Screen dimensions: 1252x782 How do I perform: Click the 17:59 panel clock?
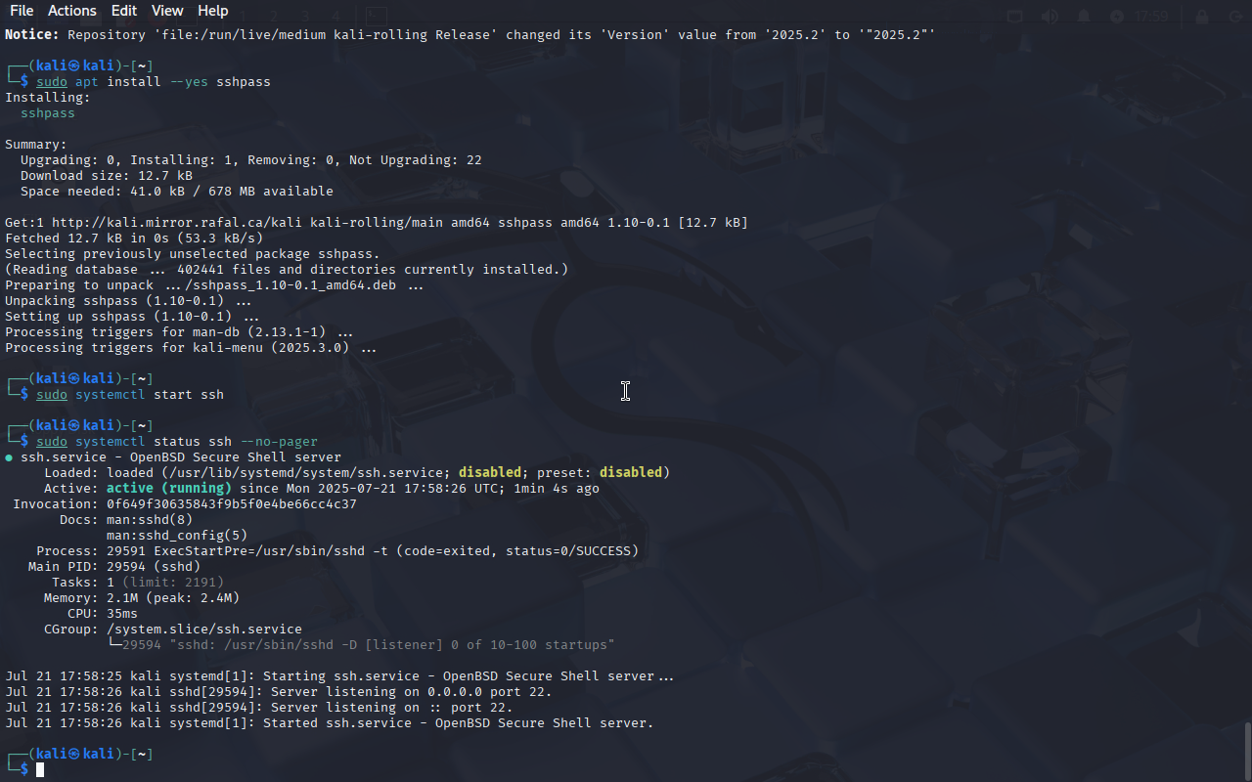click(1152, 16)
